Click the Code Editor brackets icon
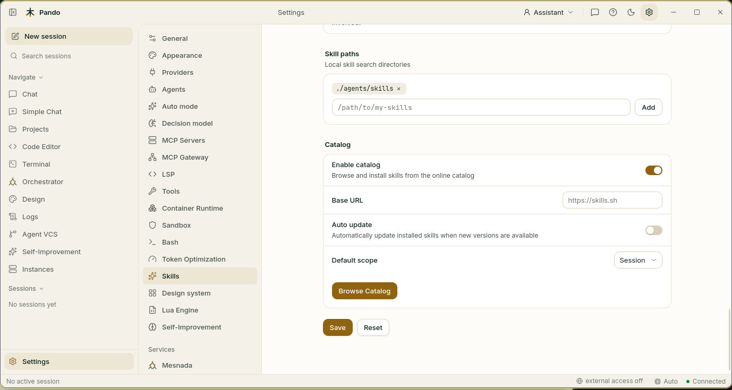732x390 pixels. 13,146
